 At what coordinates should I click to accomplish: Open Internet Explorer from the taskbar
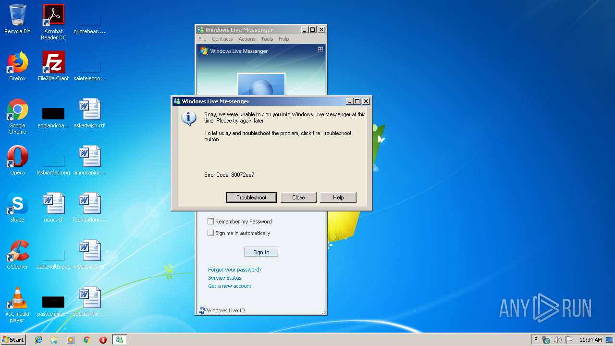(38, 340)
